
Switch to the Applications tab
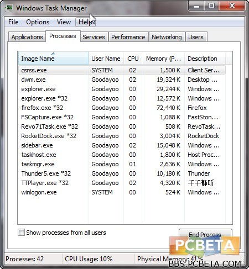click(x=27, y=37)
